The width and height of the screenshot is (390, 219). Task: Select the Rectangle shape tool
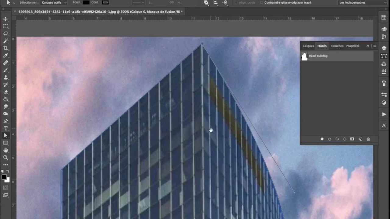point(5,143)
